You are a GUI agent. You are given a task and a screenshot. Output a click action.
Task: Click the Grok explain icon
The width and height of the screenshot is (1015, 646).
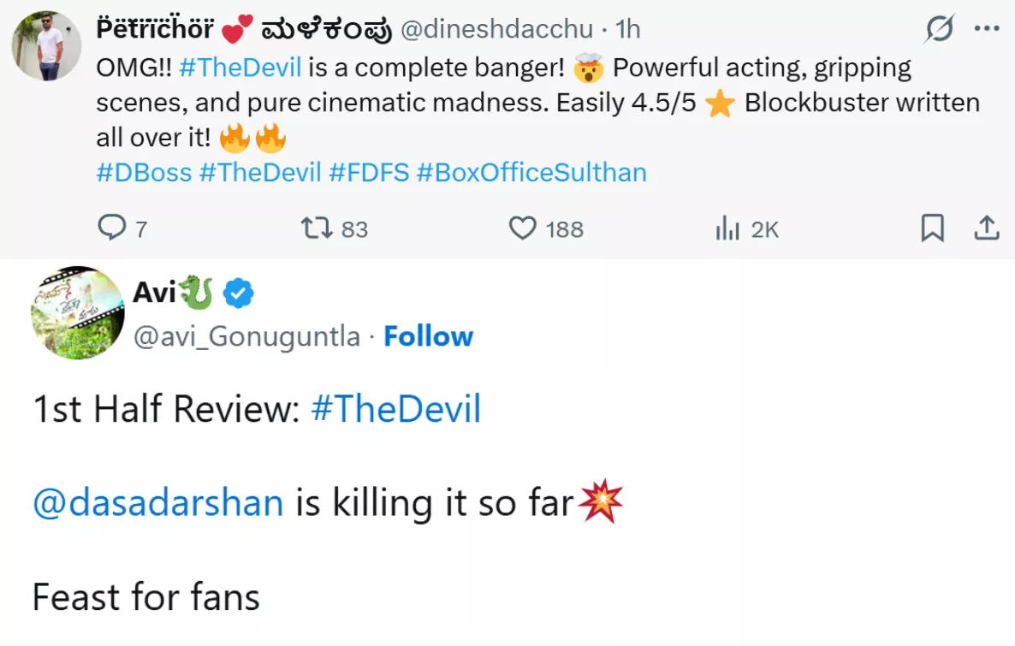939,30
